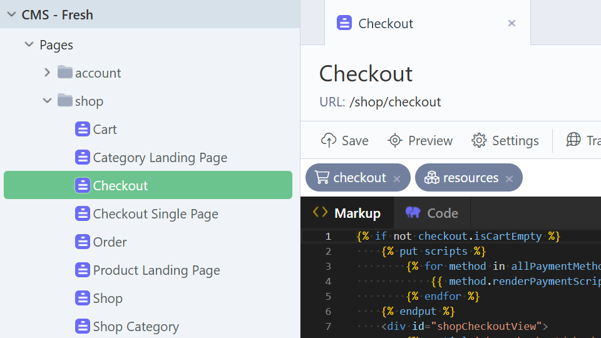Image resolution: width=601 pixels, height=338 pixels.
Task: Open the Shop page
Action: tap(108, 299)
